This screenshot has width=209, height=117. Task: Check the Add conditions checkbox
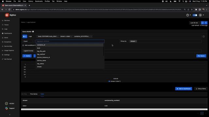23,45
